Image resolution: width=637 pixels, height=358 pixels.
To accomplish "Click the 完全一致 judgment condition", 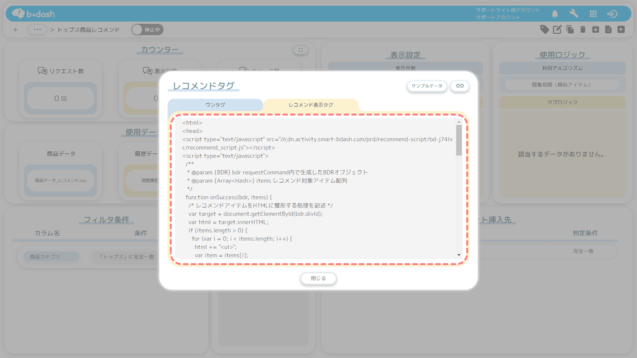I will click(x=583, y=251).
